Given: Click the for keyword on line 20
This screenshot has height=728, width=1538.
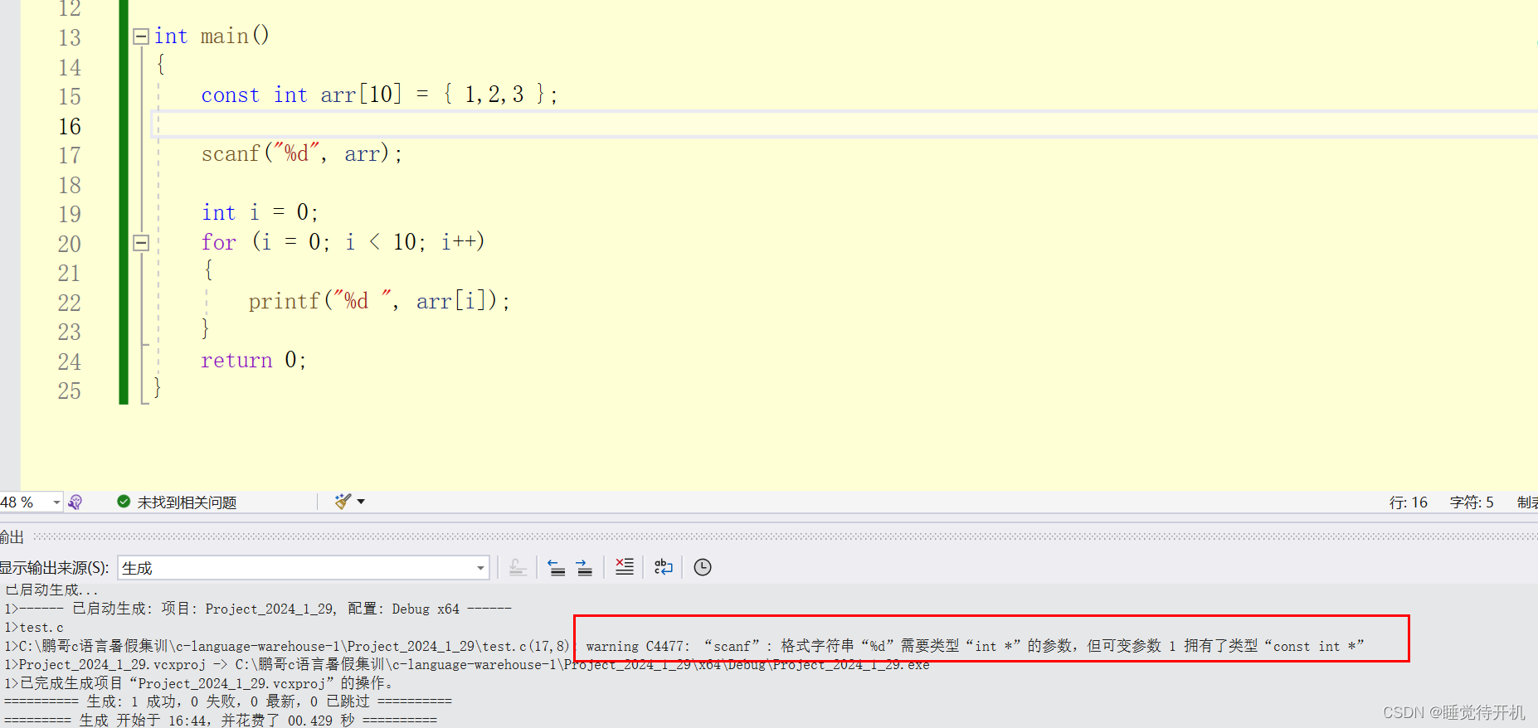Looking at the screenshot, I should 218,243.
